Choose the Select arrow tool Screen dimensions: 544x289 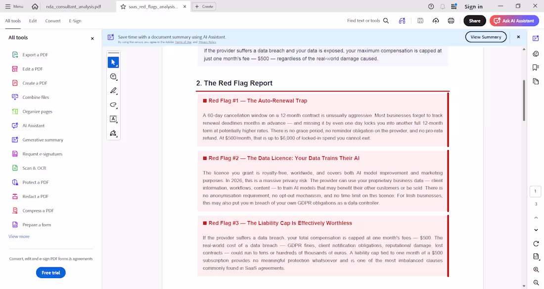tap(113, 62)
